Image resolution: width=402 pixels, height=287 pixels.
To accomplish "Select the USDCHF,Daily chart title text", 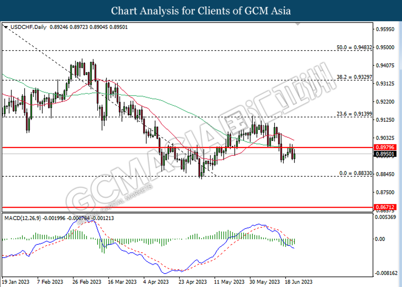I will tap(28, 27).
